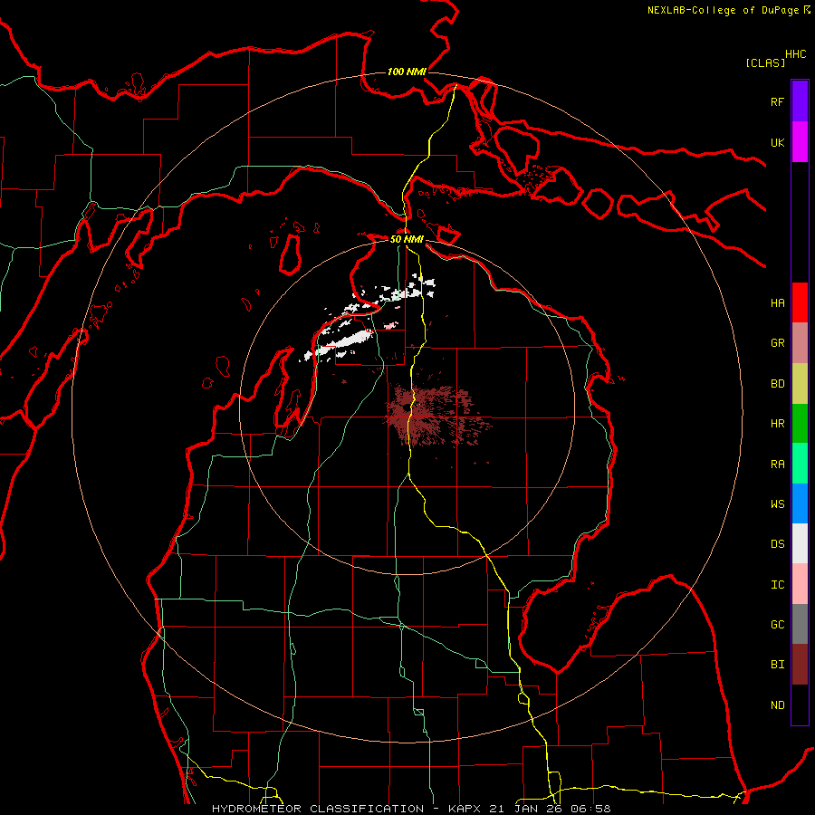Click the HA legend label
The image size is (815, 815).
(777, 302)
